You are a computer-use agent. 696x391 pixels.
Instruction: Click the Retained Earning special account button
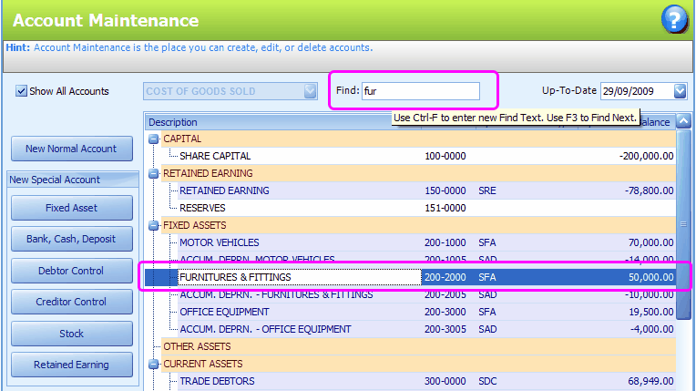click(x=71, y=365)
